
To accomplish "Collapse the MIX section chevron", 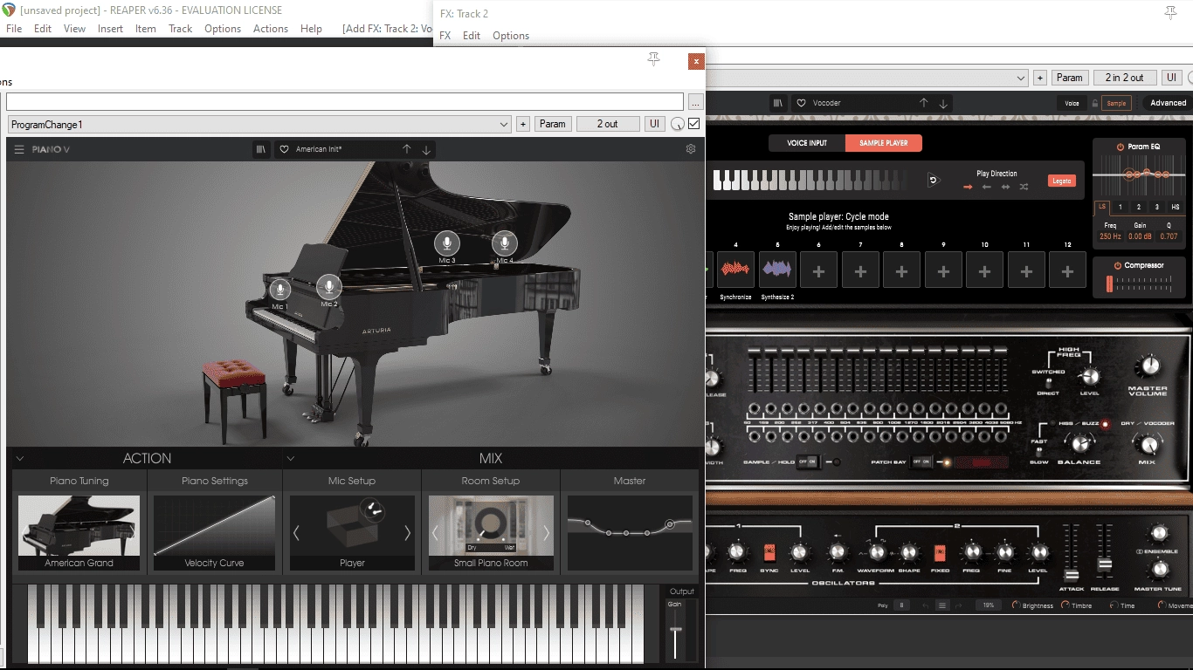I will [291, 458].
